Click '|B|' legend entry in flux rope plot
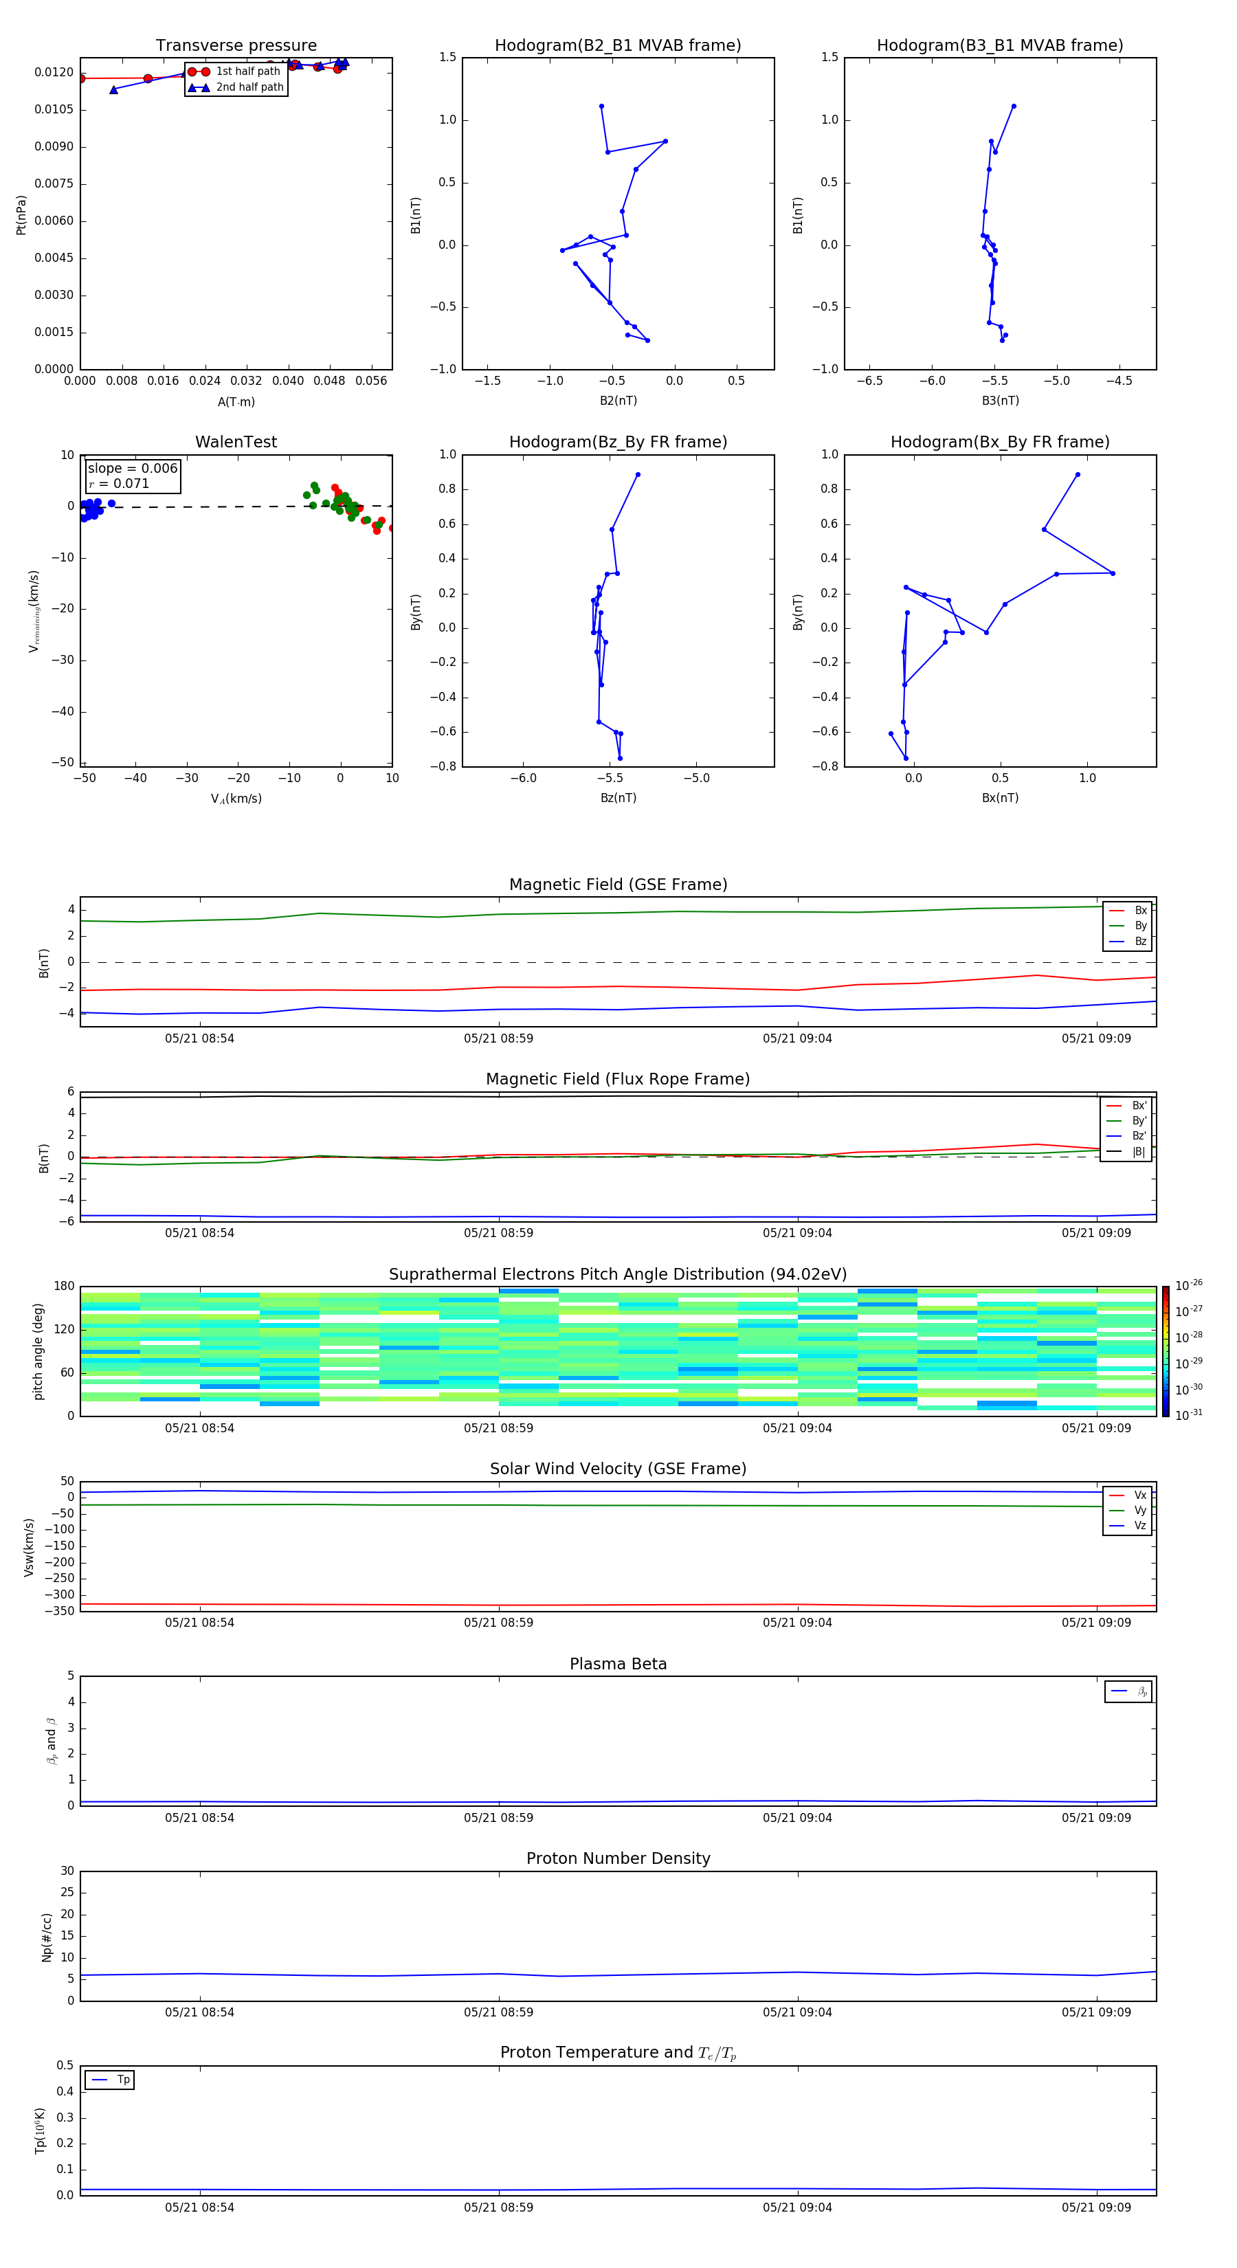 (1127, 1152)
